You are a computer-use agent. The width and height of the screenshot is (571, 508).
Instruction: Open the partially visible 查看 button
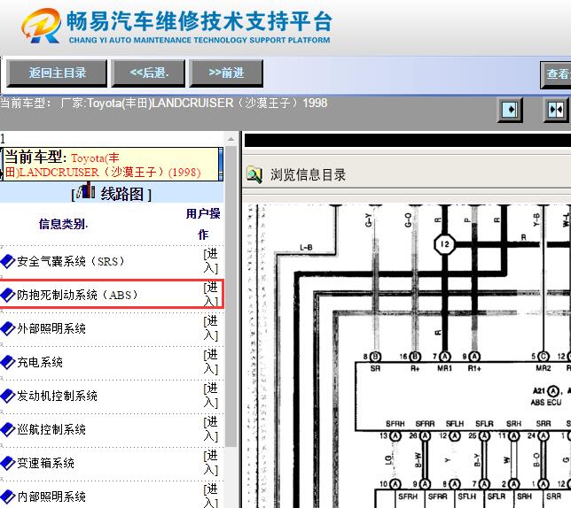coord(556,74)
